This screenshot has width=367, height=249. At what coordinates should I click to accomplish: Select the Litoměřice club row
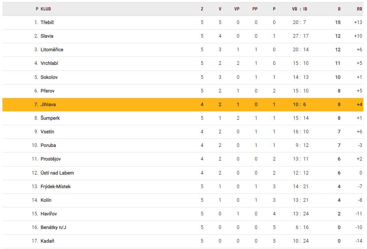pyautogui.click(x=52, y=50)
